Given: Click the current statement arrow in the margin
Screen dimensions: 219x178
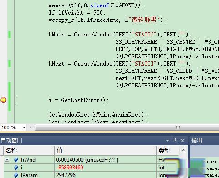Looking at the screenshot, I should pos(3,100).
